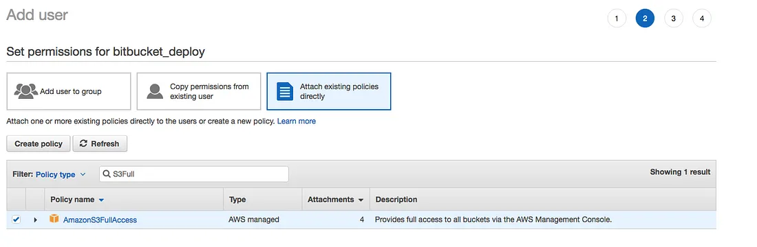Click the orange AWS managed policy box icon
This screenshot has width=757, height=247.
(x=54, y=219)
